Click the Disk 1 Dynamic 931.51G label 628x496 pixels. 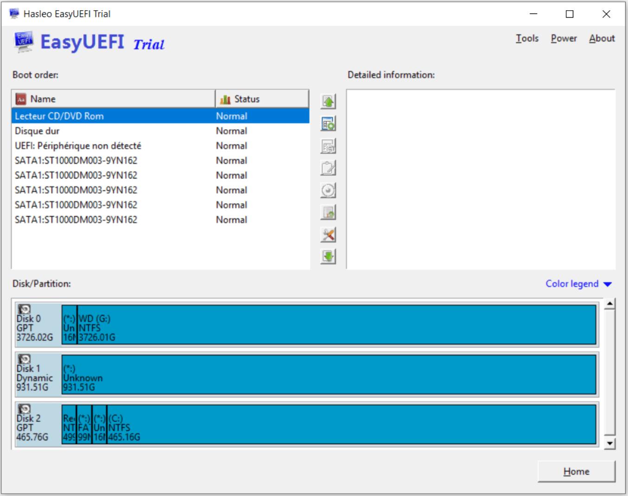click(x=35, y=378)
